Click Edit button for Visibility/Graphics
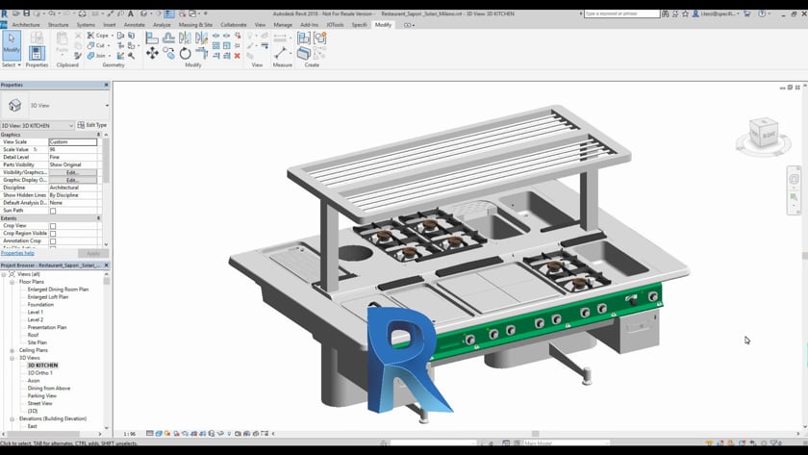Image resolution: width=808 pixels, height=455 pixels. [x=73, y=172]
